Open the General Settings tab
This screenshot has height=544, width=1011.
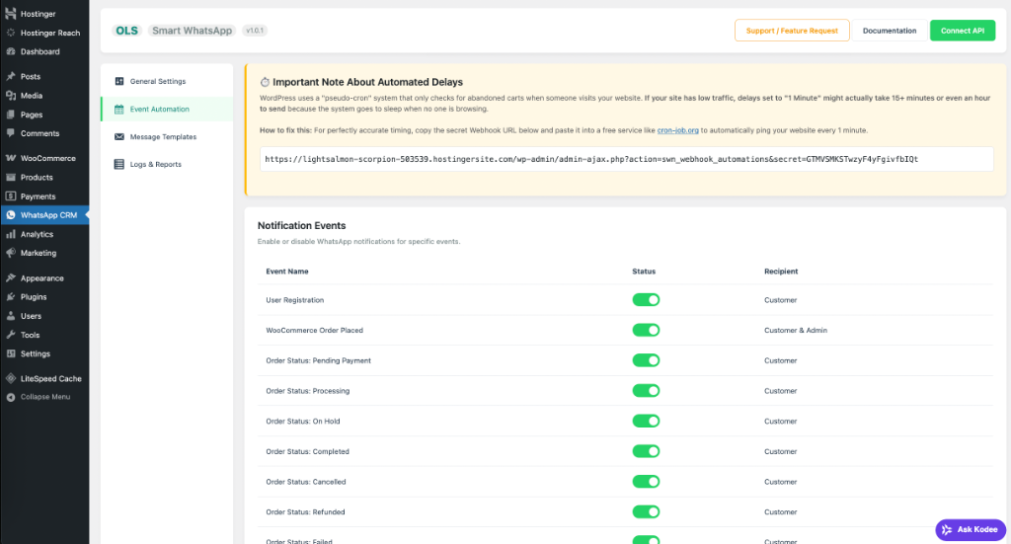tap(166, 81)
